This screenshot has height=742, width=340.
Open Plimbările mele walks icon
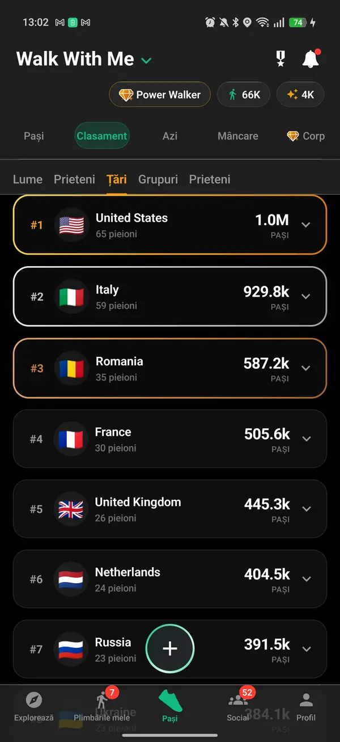click(x=103, y=700)
